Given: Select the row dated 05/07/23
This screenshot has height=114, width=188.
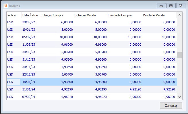Looking at the screenshot, I should tap(92, 37).
